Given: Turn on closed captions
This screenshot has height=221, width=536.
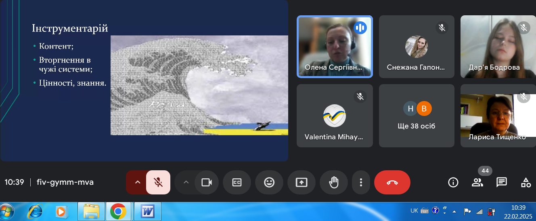Looking at the screenshot, I should [237, 182].
